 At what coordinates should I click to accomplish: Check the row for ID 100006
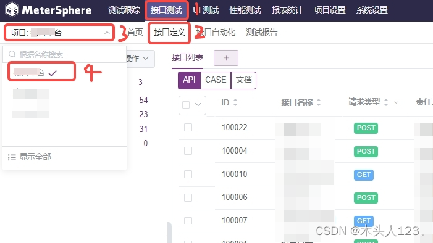[x=188, y=197]
